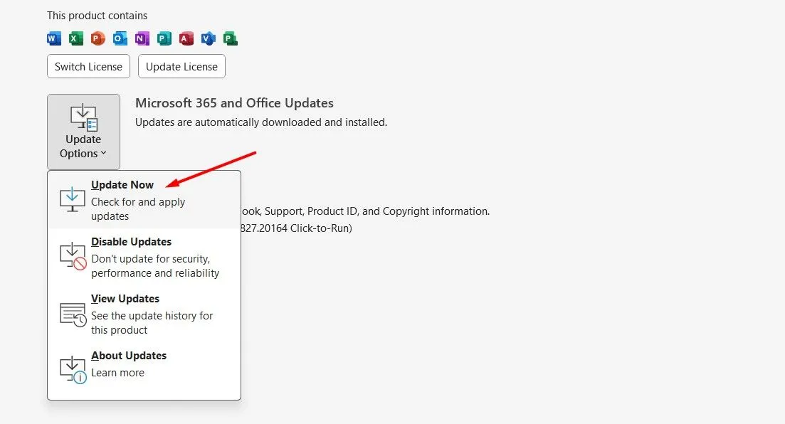This screenshot has height=424, width=785.
Task: Click the View Updates history icon
Action: click(71, 313)
